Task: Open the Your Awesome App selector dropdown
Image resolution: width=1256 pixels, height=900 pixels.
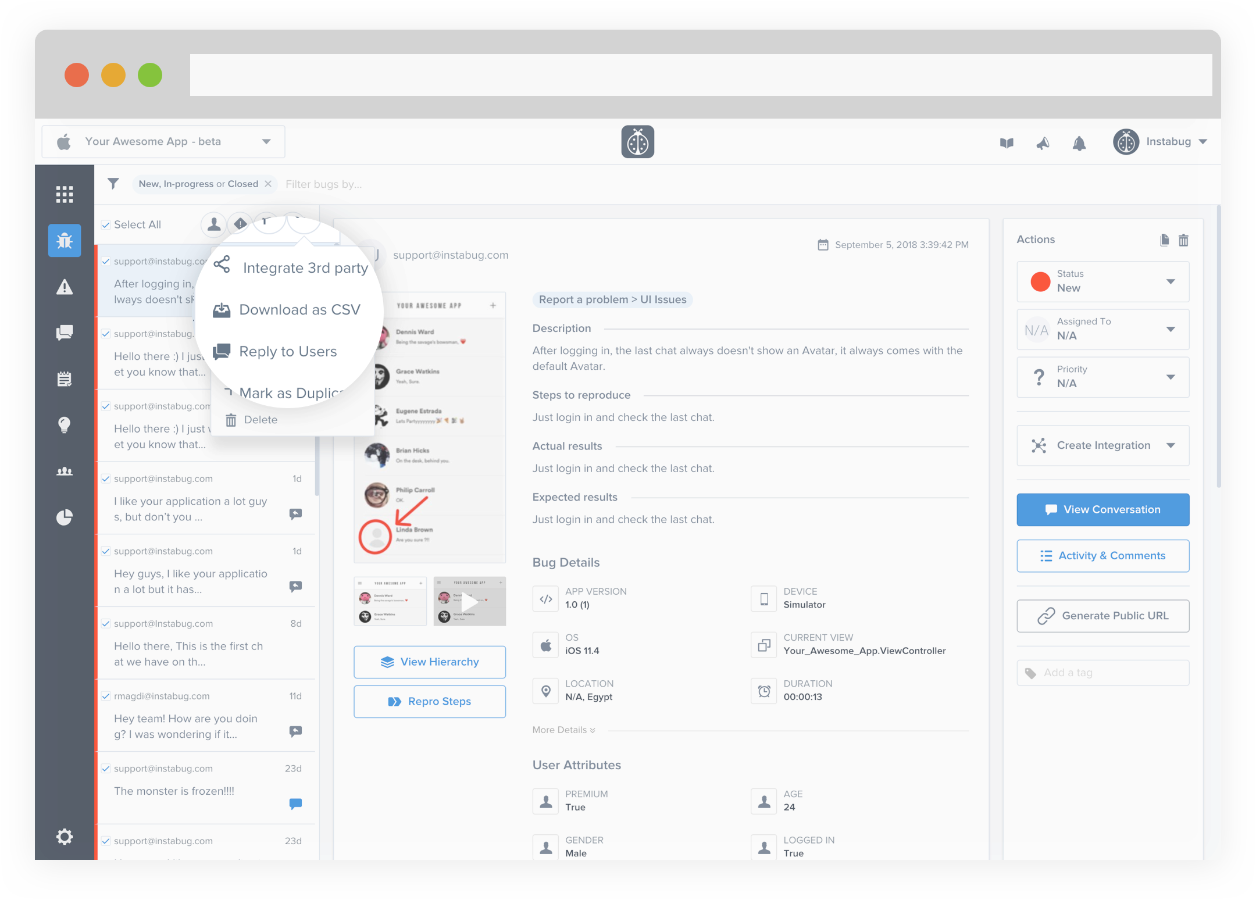Action: pos(163,142)
